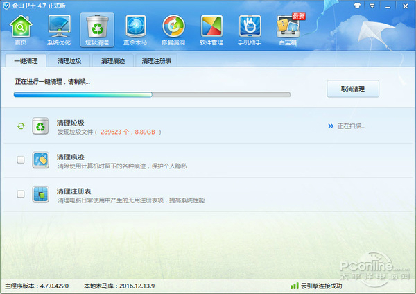Click the skin shirt icon in title bar
Image resolution: width=416 pixels, height=294 pixels.
(x=357, y=6)
